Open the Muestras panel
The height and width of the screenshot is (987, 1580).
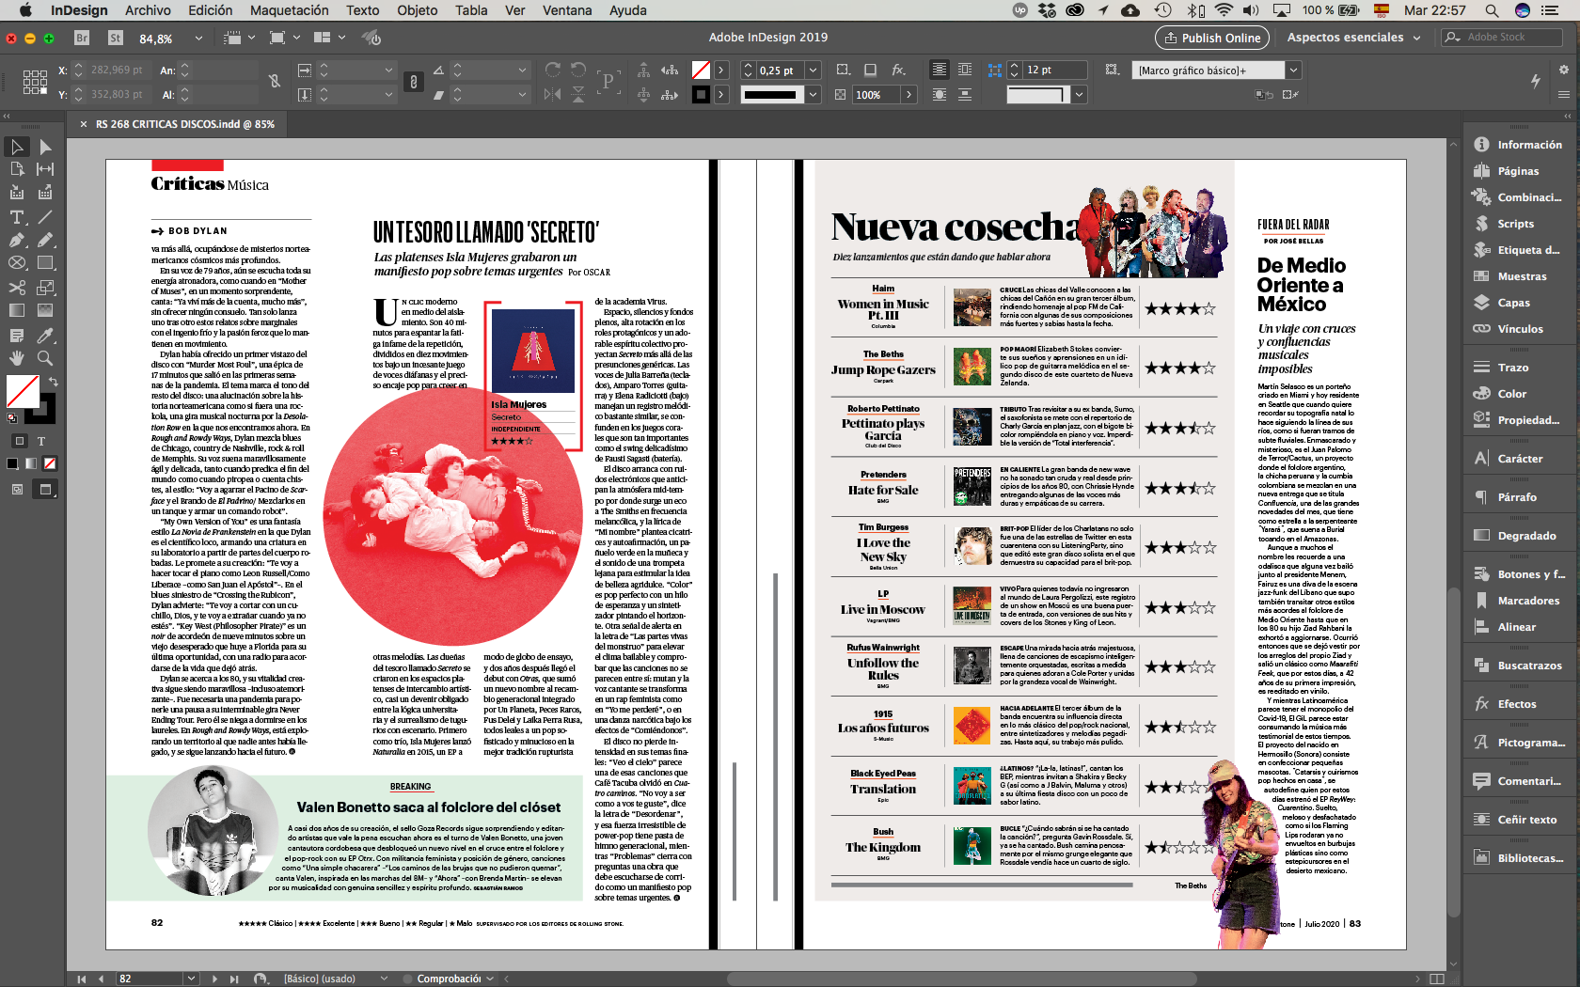(1521, 276)
